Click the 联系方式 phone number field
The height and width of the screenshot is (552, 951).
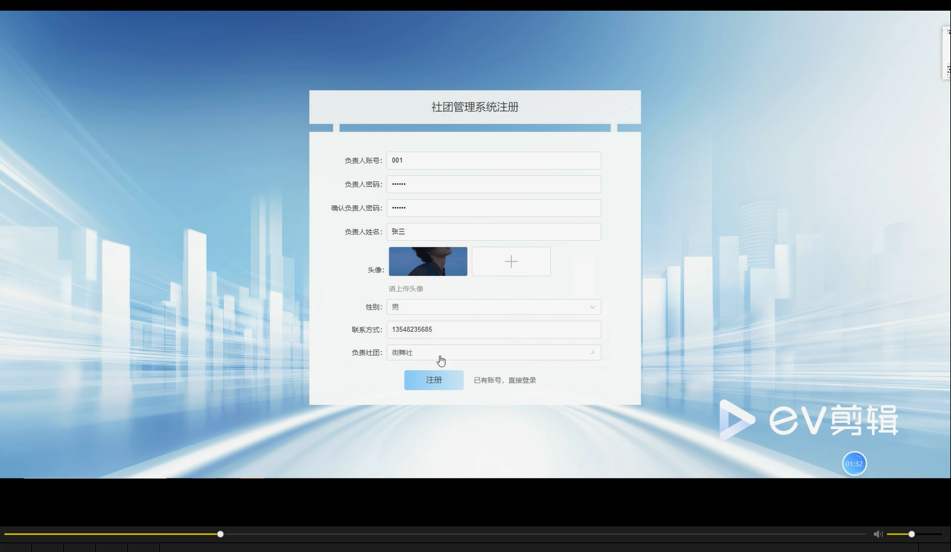(493, 329)
